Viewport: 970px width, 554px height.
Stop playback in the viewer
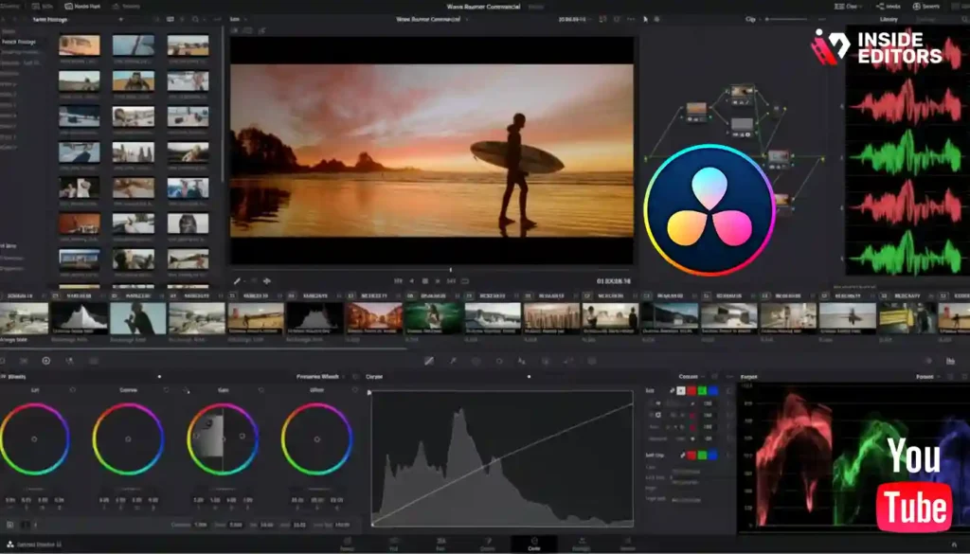pos(425,281)
